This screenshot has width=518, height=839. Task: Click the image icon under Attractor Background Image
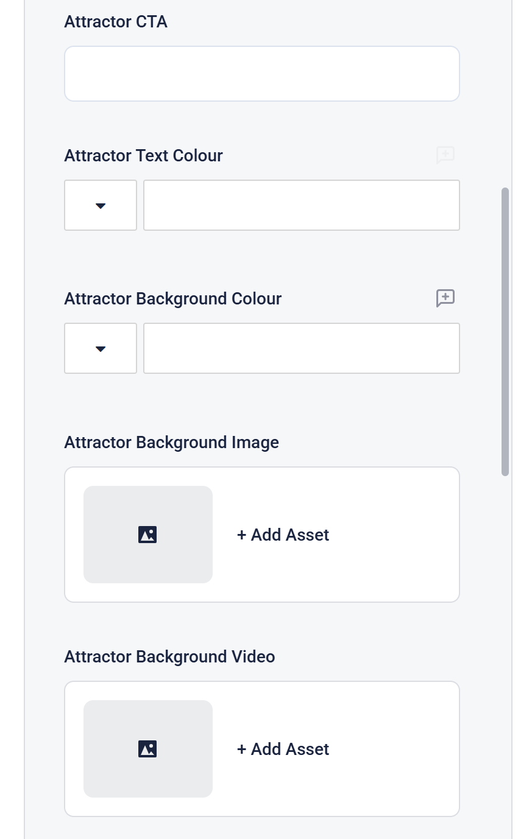147,535
